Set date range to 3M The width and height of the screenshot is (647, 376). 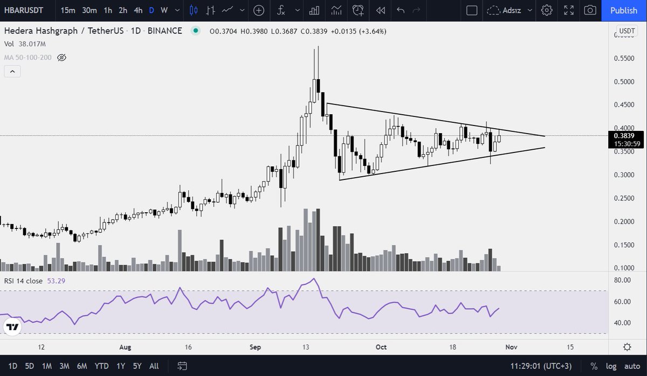(64, 366)
